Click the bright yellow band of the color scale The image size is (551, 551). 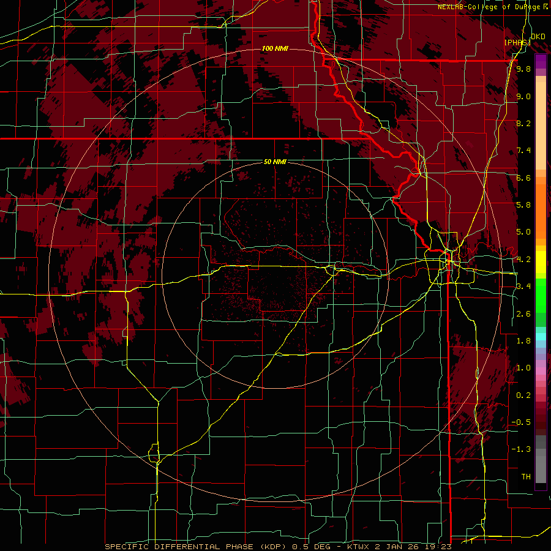541,262
